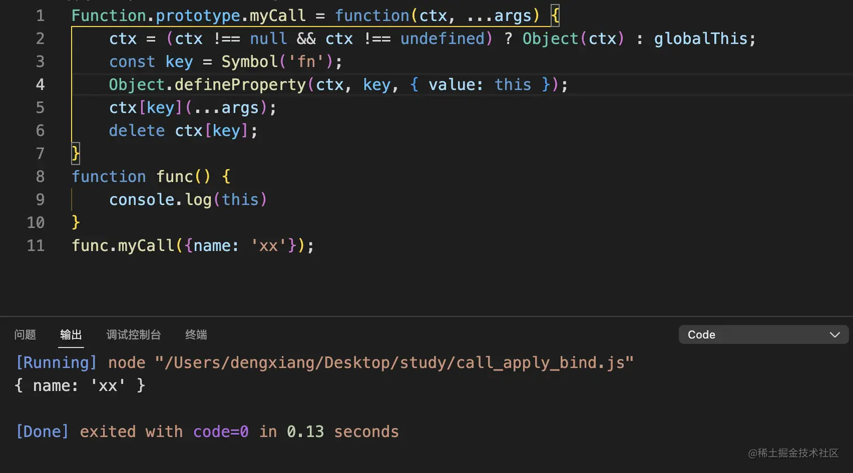Image resolution: width=853 pixels, height=473 pixels.
Task: Click the 'defineProperty' method name
Action: tap(240, 85)
